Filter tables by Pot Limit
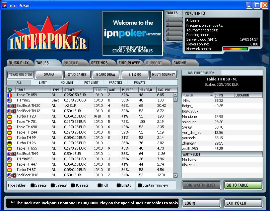 pyautogui.click(x=91, y=82)
